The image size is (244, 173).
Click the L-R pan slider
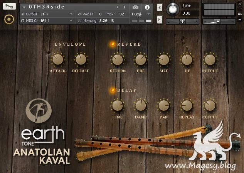tap(182, 22)
